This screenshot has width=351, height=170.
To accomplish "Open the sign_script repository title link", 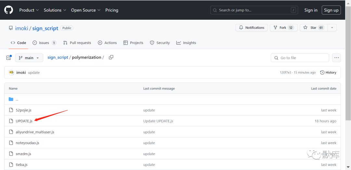I will pyautogui.click(x=45, y=28).
